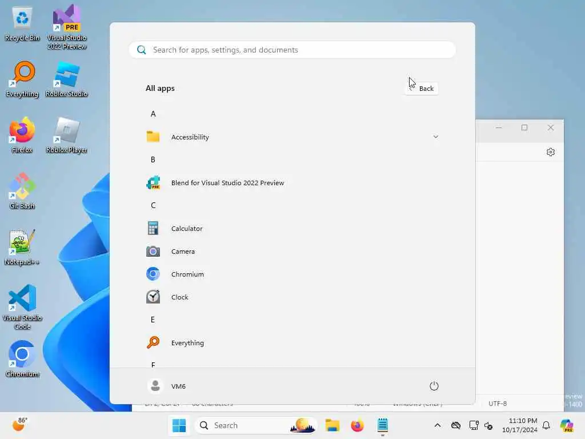
Task: Click the letter E section header
Action: (153, 320)
